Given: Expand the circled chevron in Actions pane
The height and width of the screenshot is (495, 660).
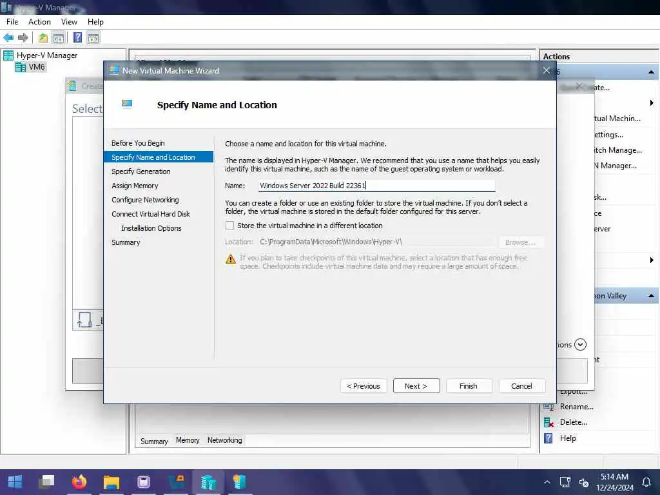Looking at the screenshot, I should point(581,345).
